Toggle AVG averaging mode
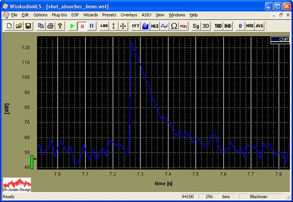Image resolution: width=293 pixels, height=202 pixels. tap(259, 26)
